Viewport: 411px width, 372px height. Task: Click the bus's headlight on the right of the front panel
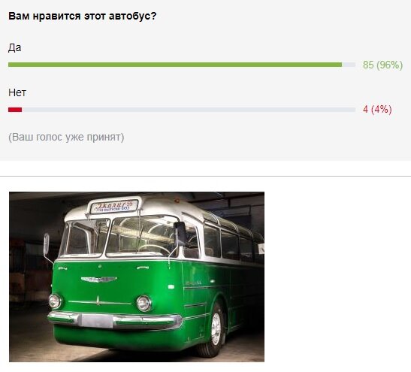(144, 304)
